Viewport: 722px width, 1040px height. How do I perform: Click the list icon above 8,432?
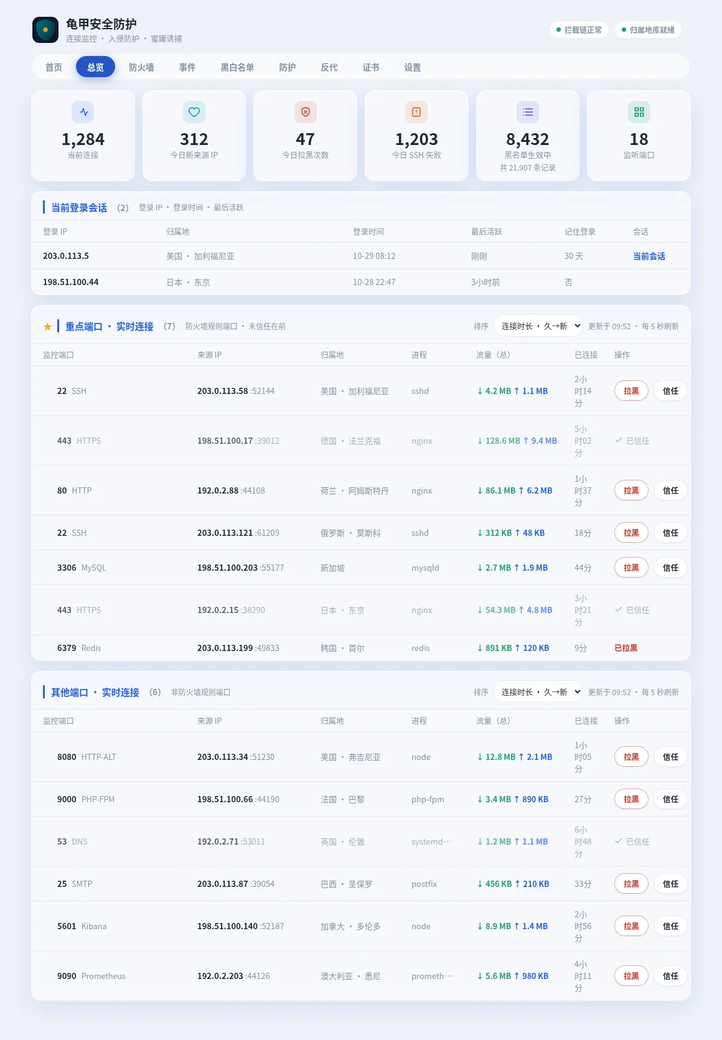pyautogui.click(x=528, y=112)
